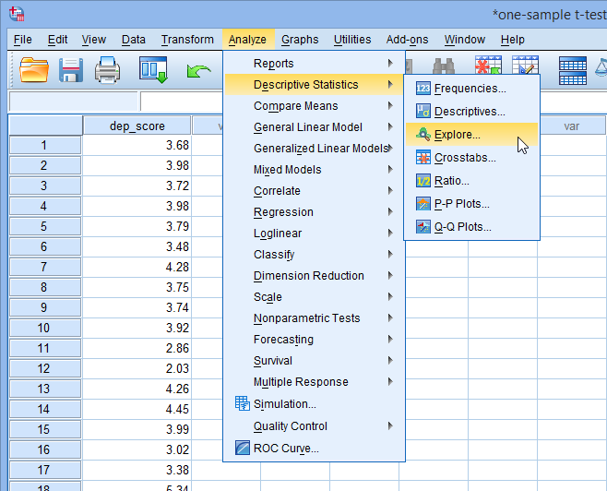Expand the Regression submenu arrow

tap(390, 211)
